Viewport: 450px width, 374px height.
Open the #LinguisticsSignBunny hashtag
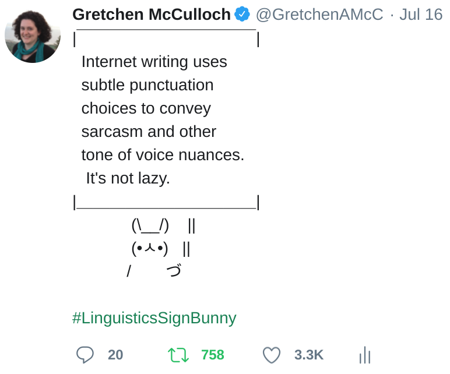click(154, 318)
